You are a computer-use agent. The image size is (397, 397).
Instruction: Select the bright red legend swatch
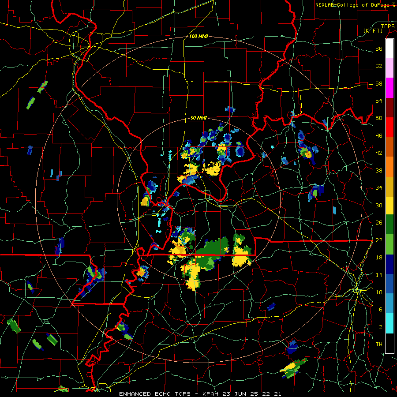[x=390, y=127]
